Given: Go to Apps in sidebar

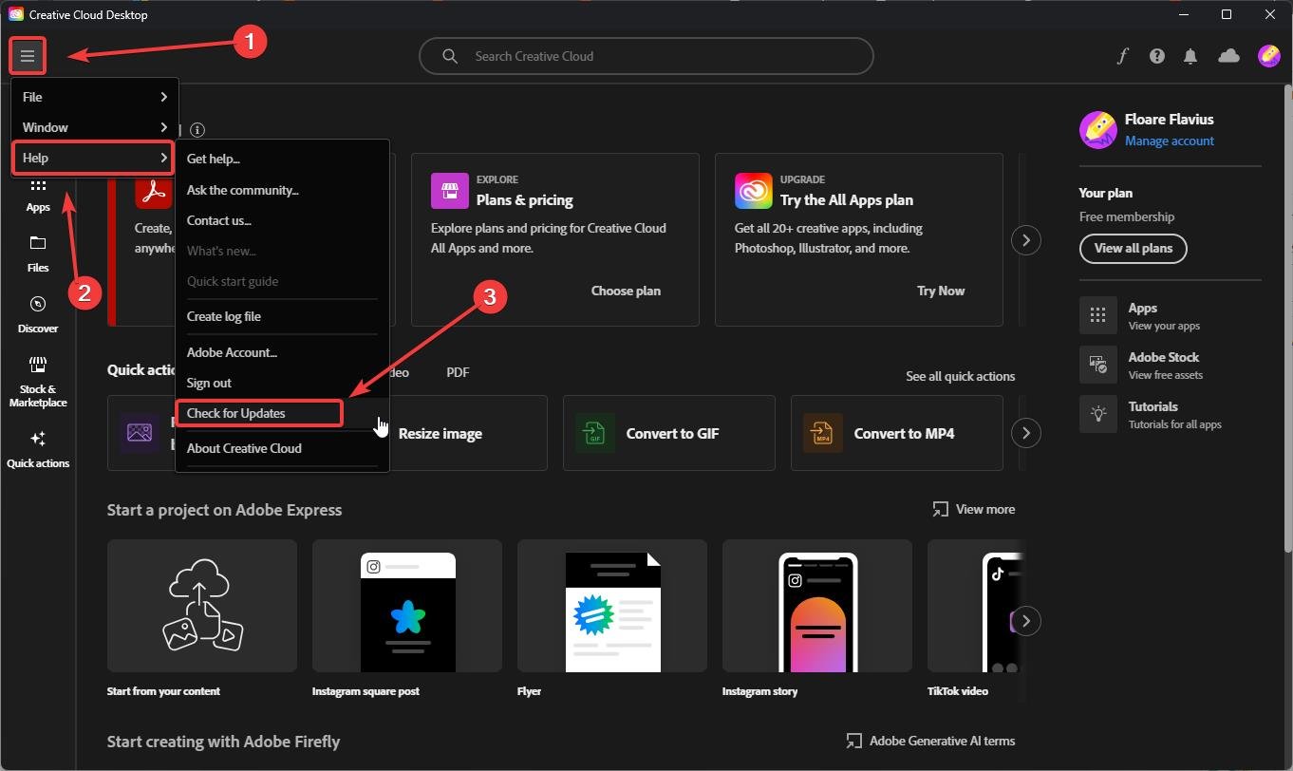Looking at the screenshot, I should (38, 195).
